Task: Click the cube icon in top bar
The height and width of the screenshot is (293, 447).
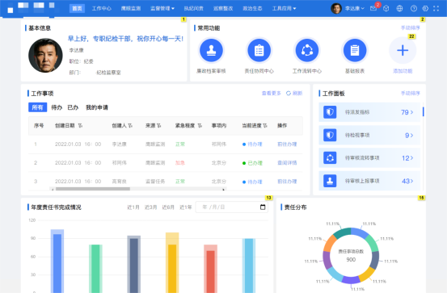Action: [386, 9]
